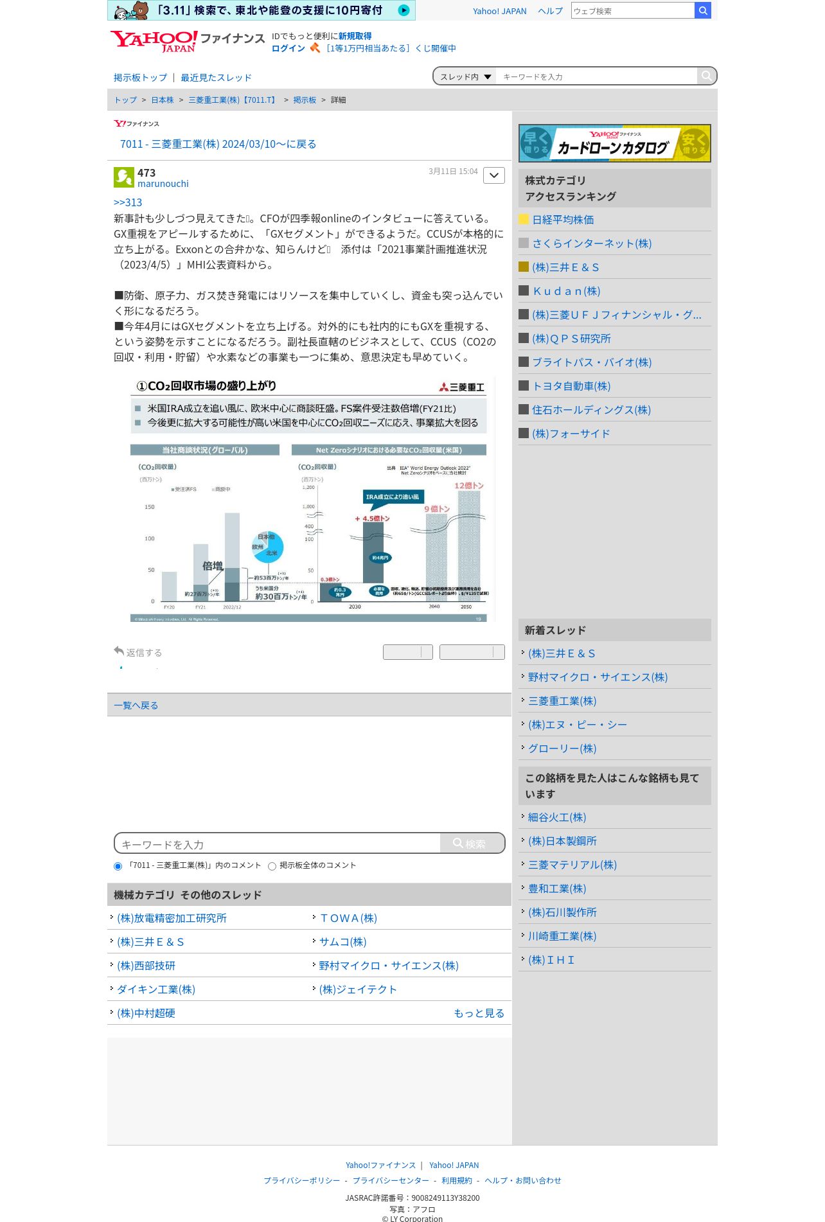Open ダイキン工業(株) thread

pyautogui.click(x=156, y=989)
